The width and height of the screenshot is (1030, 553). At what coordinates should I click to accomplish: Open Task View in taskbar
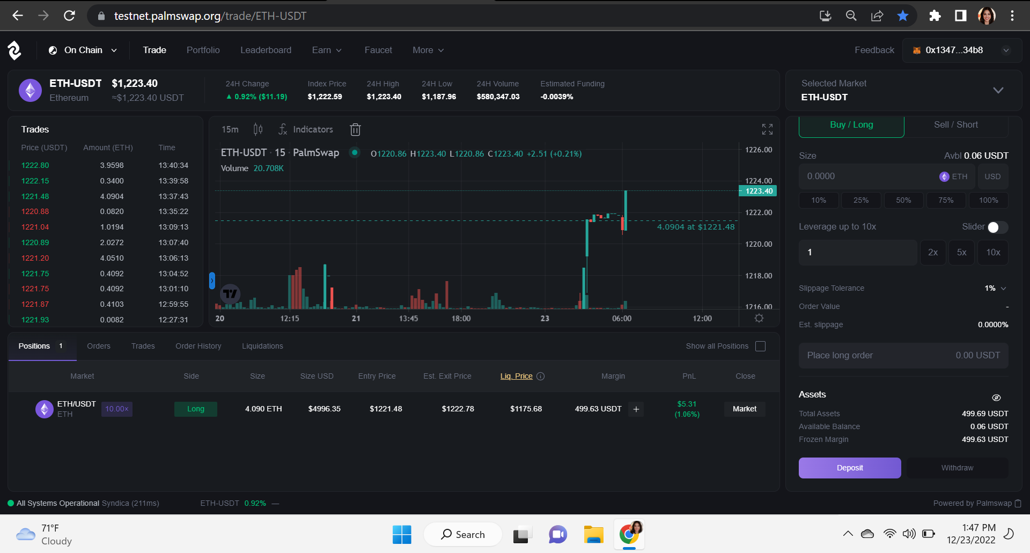pos(521,535)
